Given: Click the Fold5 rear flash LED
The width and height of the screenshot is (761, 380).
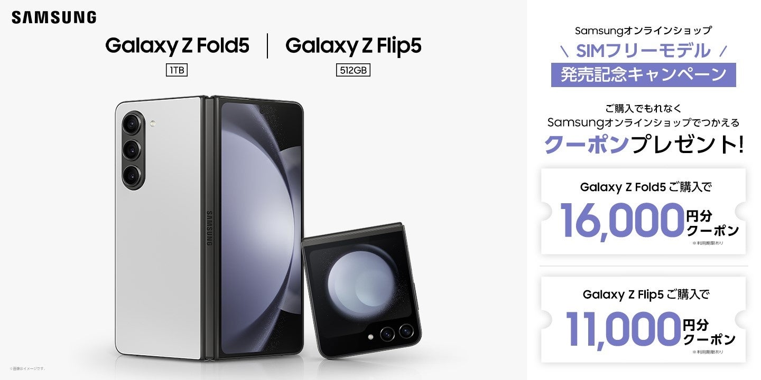Looking at the screenshot, I should (153, 124).
